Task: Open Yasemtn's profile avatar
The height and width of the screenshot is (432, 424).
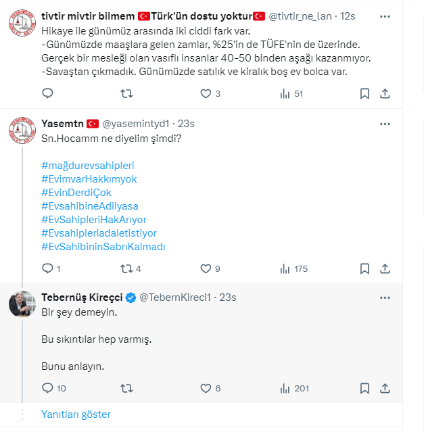Action: 22,130
